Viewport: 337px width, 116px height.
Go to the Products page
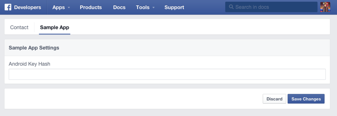coord(91,7)
